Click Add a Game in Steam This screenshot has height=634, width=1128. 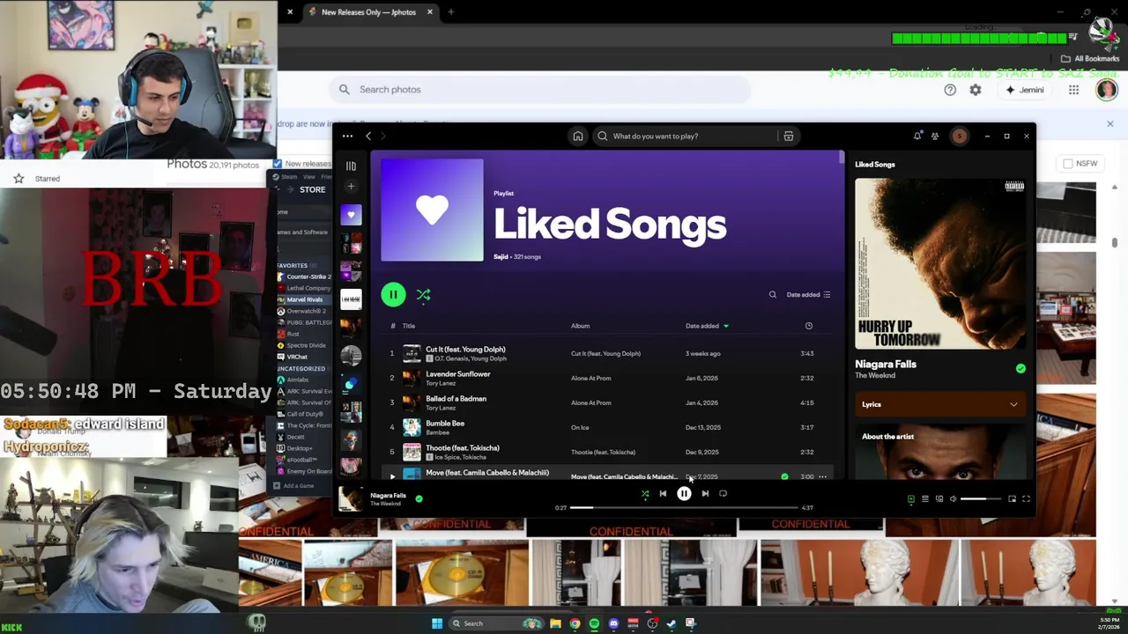coord(293,486)
